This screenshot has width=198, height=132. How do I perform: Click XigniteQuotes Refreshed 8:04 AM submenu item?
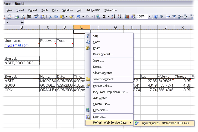164,123
